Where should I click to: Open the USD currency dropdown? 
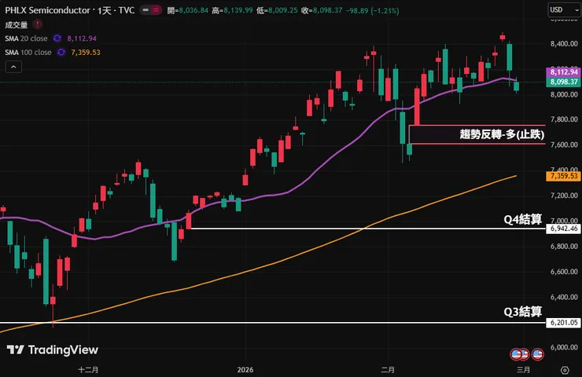tap(565, 10)
